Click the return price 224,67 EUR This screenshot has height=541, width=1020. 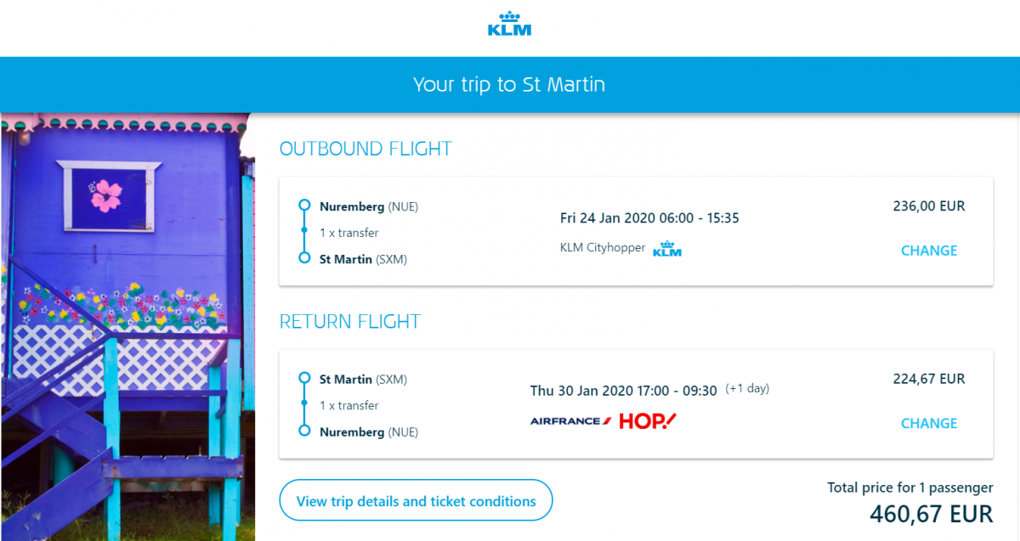point(928,379)
